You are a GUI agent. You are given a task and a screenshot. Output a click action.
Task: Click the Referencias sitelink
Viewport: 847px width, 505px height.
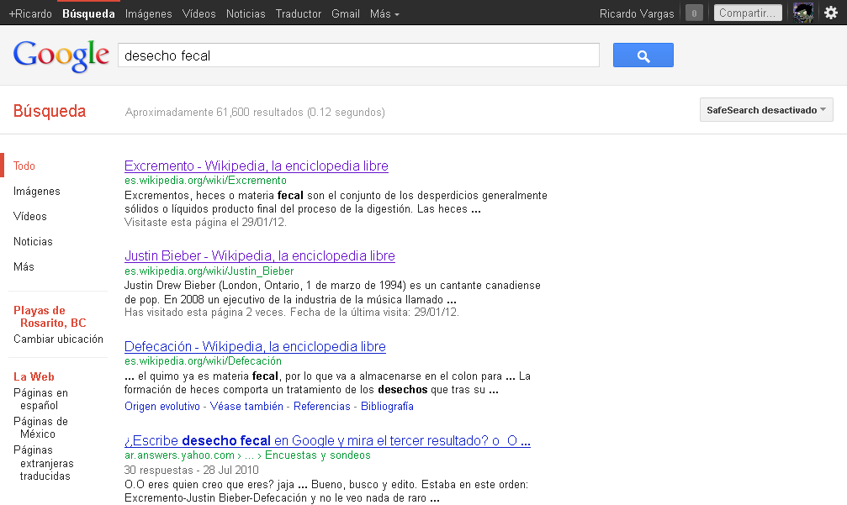coord(322,406)
